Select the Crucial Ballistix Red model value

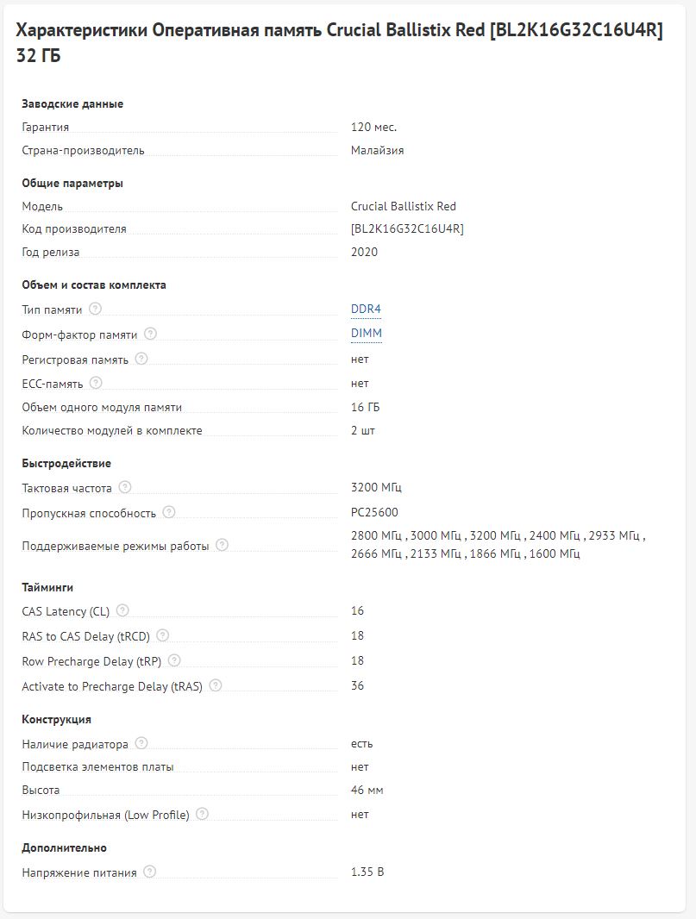[404, 206]
